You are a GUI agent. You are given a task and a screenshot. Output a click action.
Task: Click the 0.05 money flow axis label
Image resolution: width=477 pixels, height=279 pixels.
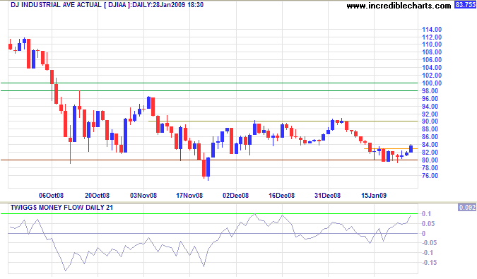click(428, 224)
